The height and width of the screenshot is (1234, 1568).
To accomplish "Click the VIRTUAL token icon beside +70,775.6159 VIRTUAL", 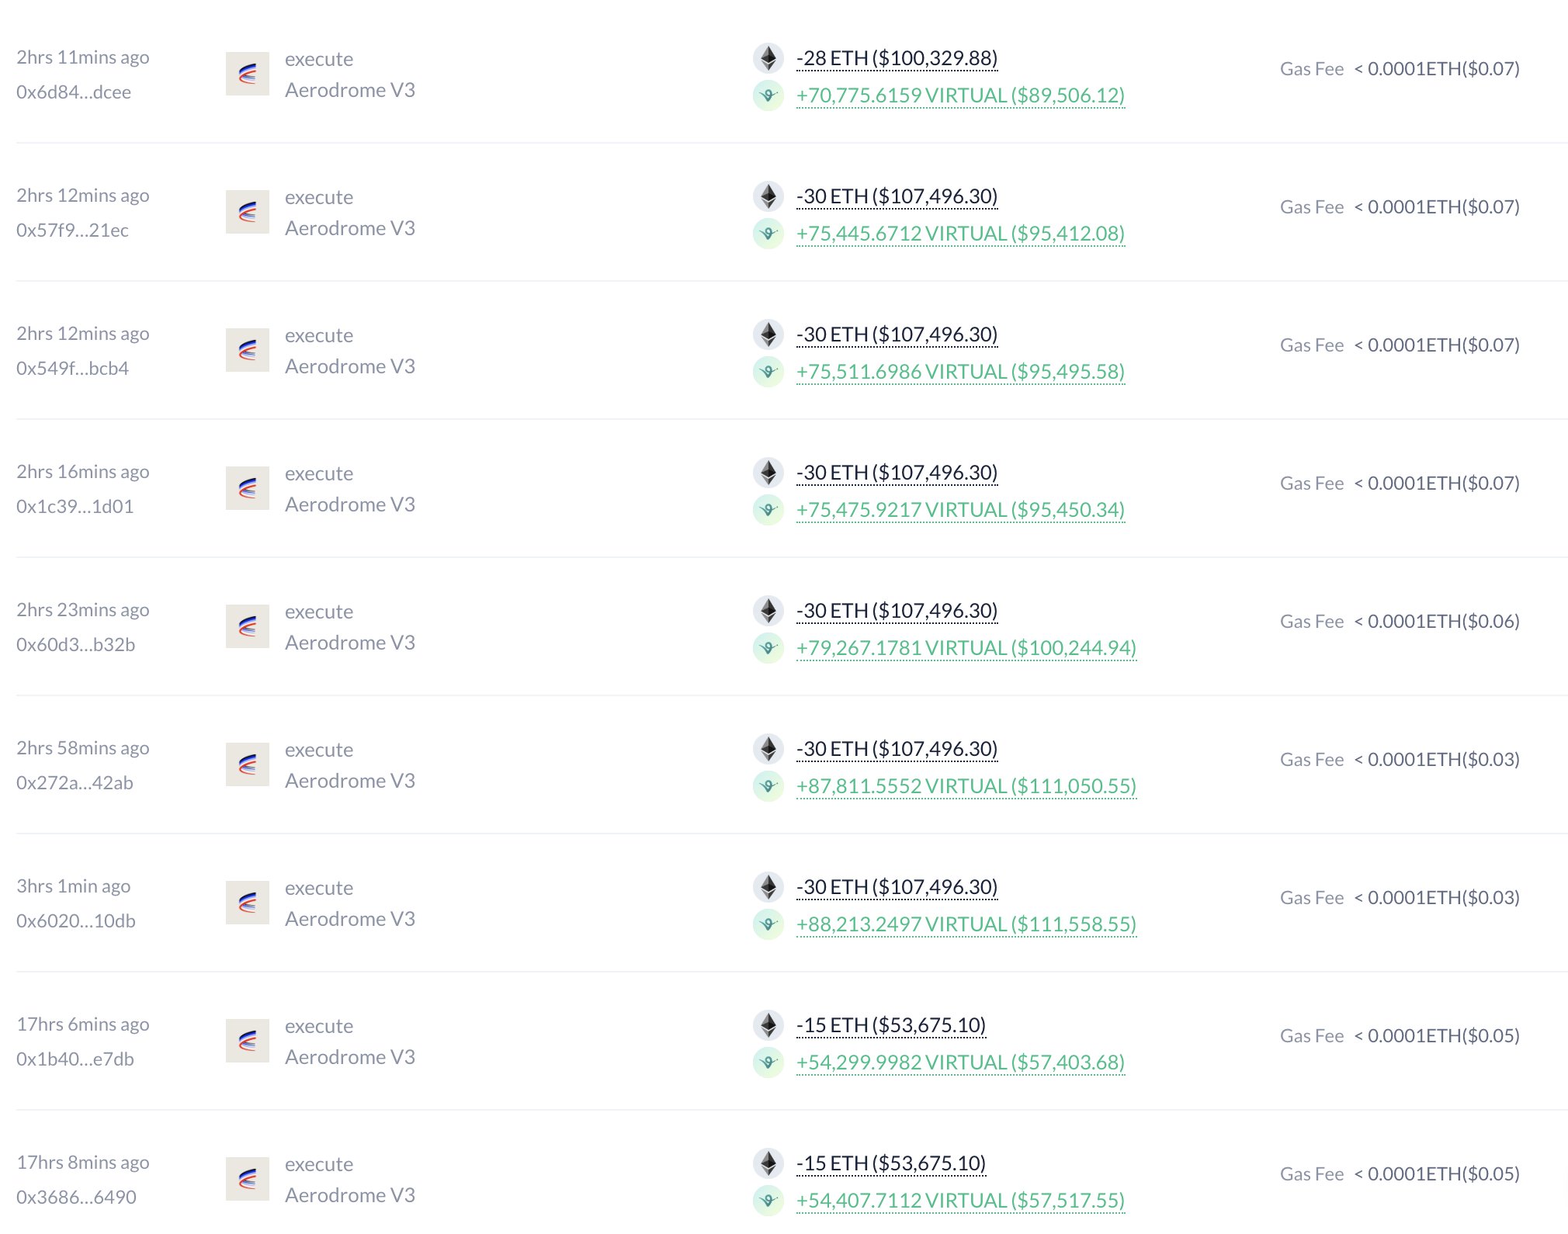I will 768,95.
